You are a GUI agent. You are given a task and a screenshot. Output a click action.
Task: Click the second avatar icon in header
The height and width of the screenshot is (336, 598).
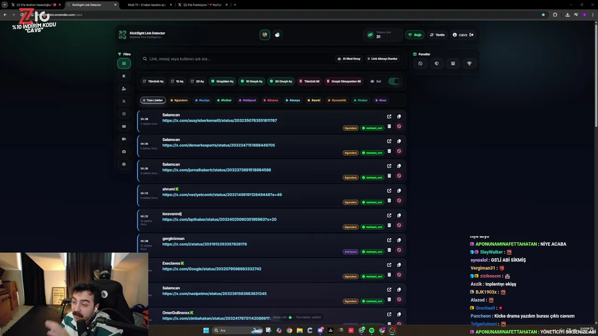[278, 35]
